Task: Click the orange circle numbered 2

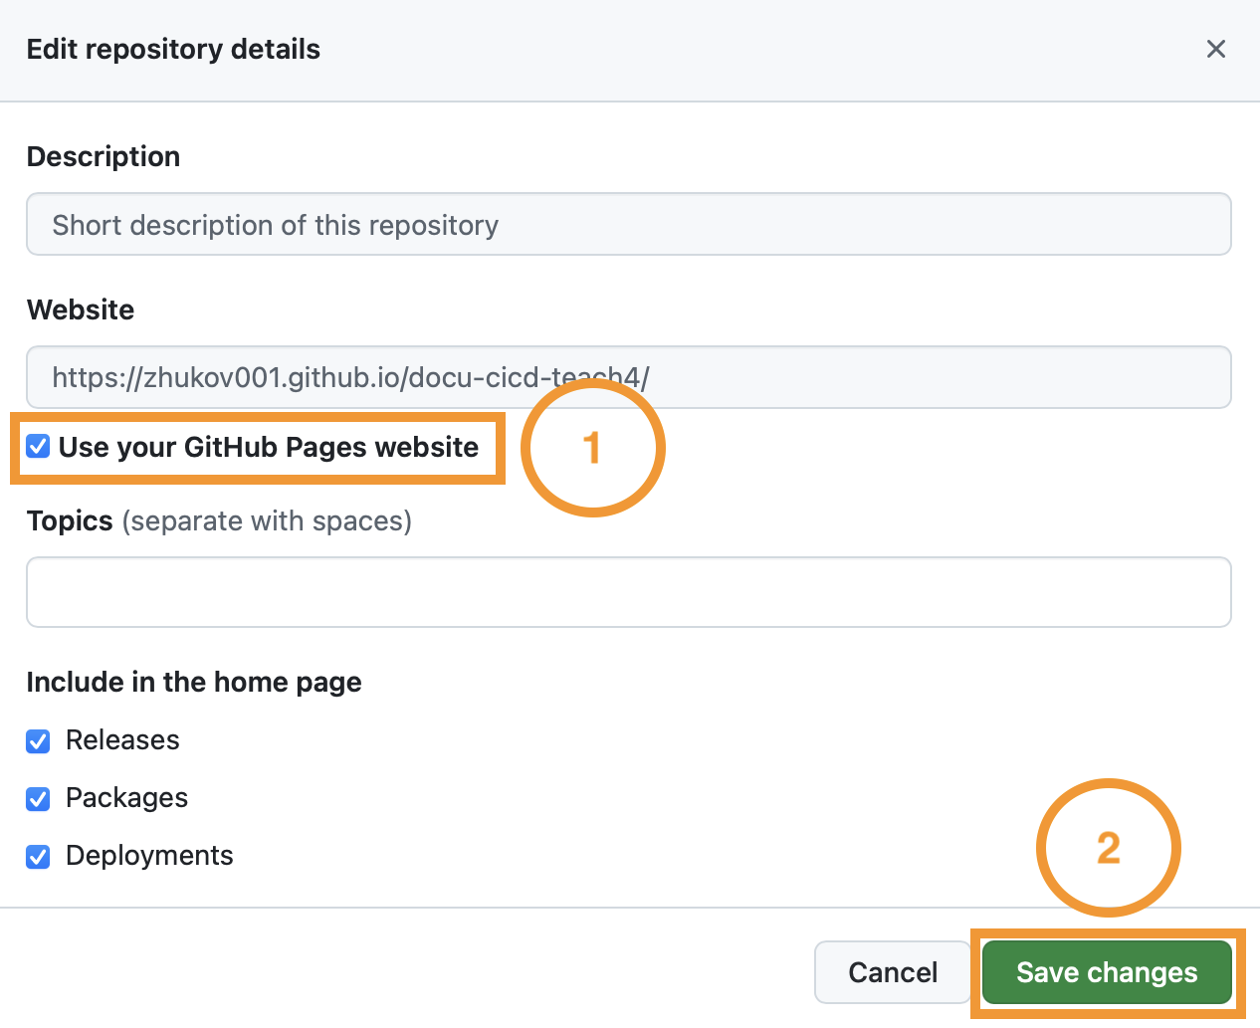Action: 1108,848
